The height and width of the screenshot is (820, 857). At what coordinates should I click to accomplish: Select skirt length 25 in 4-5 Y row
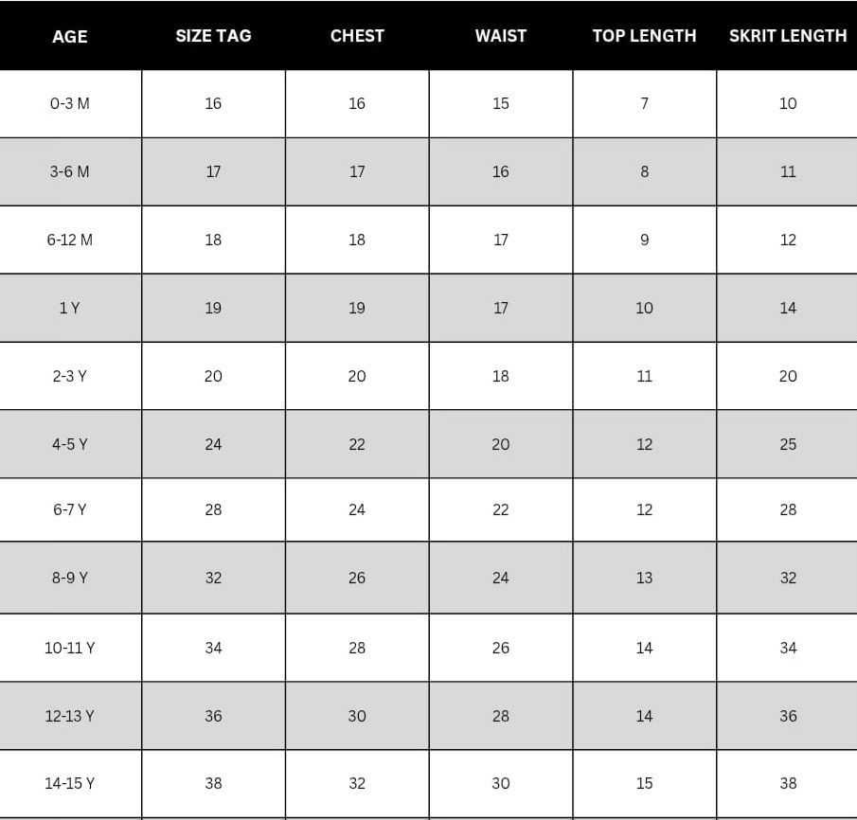tap(788, 444)
